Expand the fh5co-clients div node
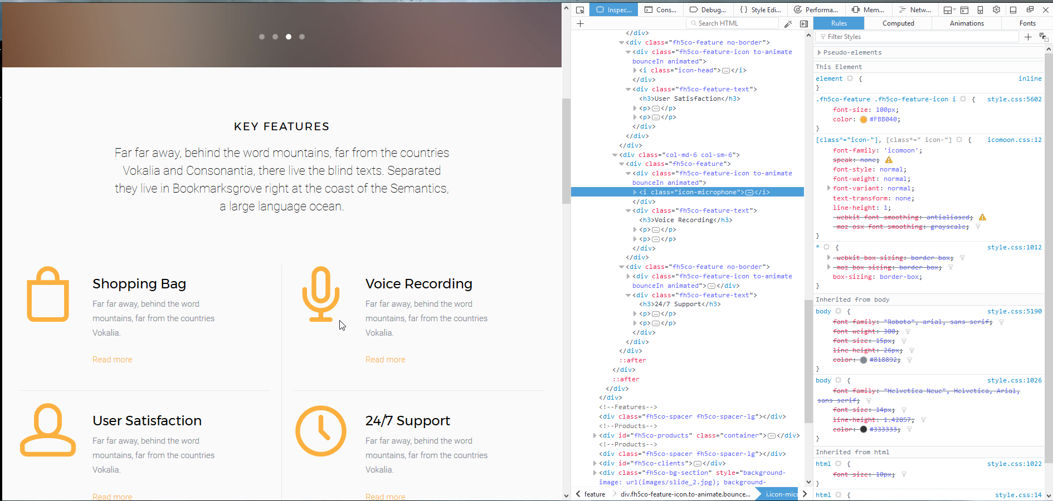This screenshot has height=501, width=1053. tap(594, 463)
